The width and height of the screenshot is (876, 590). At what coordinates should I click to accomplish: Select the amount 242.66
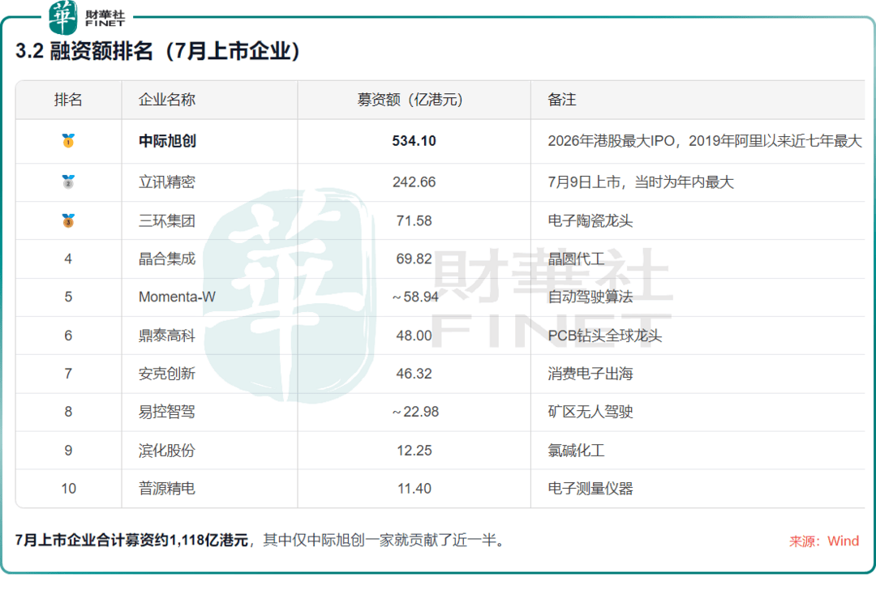[414, 182]
